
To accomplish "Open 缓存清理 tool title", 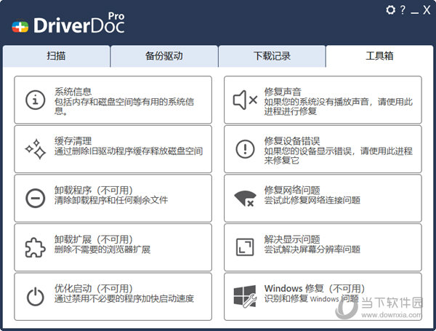I will 73,141.
